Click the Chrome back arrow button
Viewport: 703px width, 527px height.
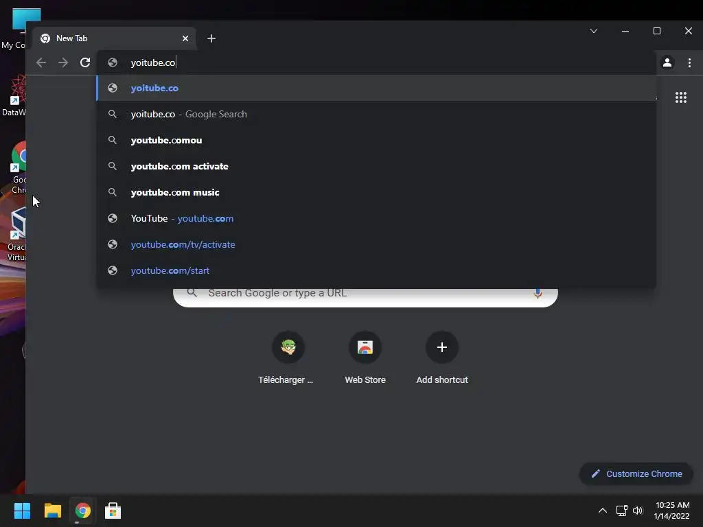coord(41,62)
